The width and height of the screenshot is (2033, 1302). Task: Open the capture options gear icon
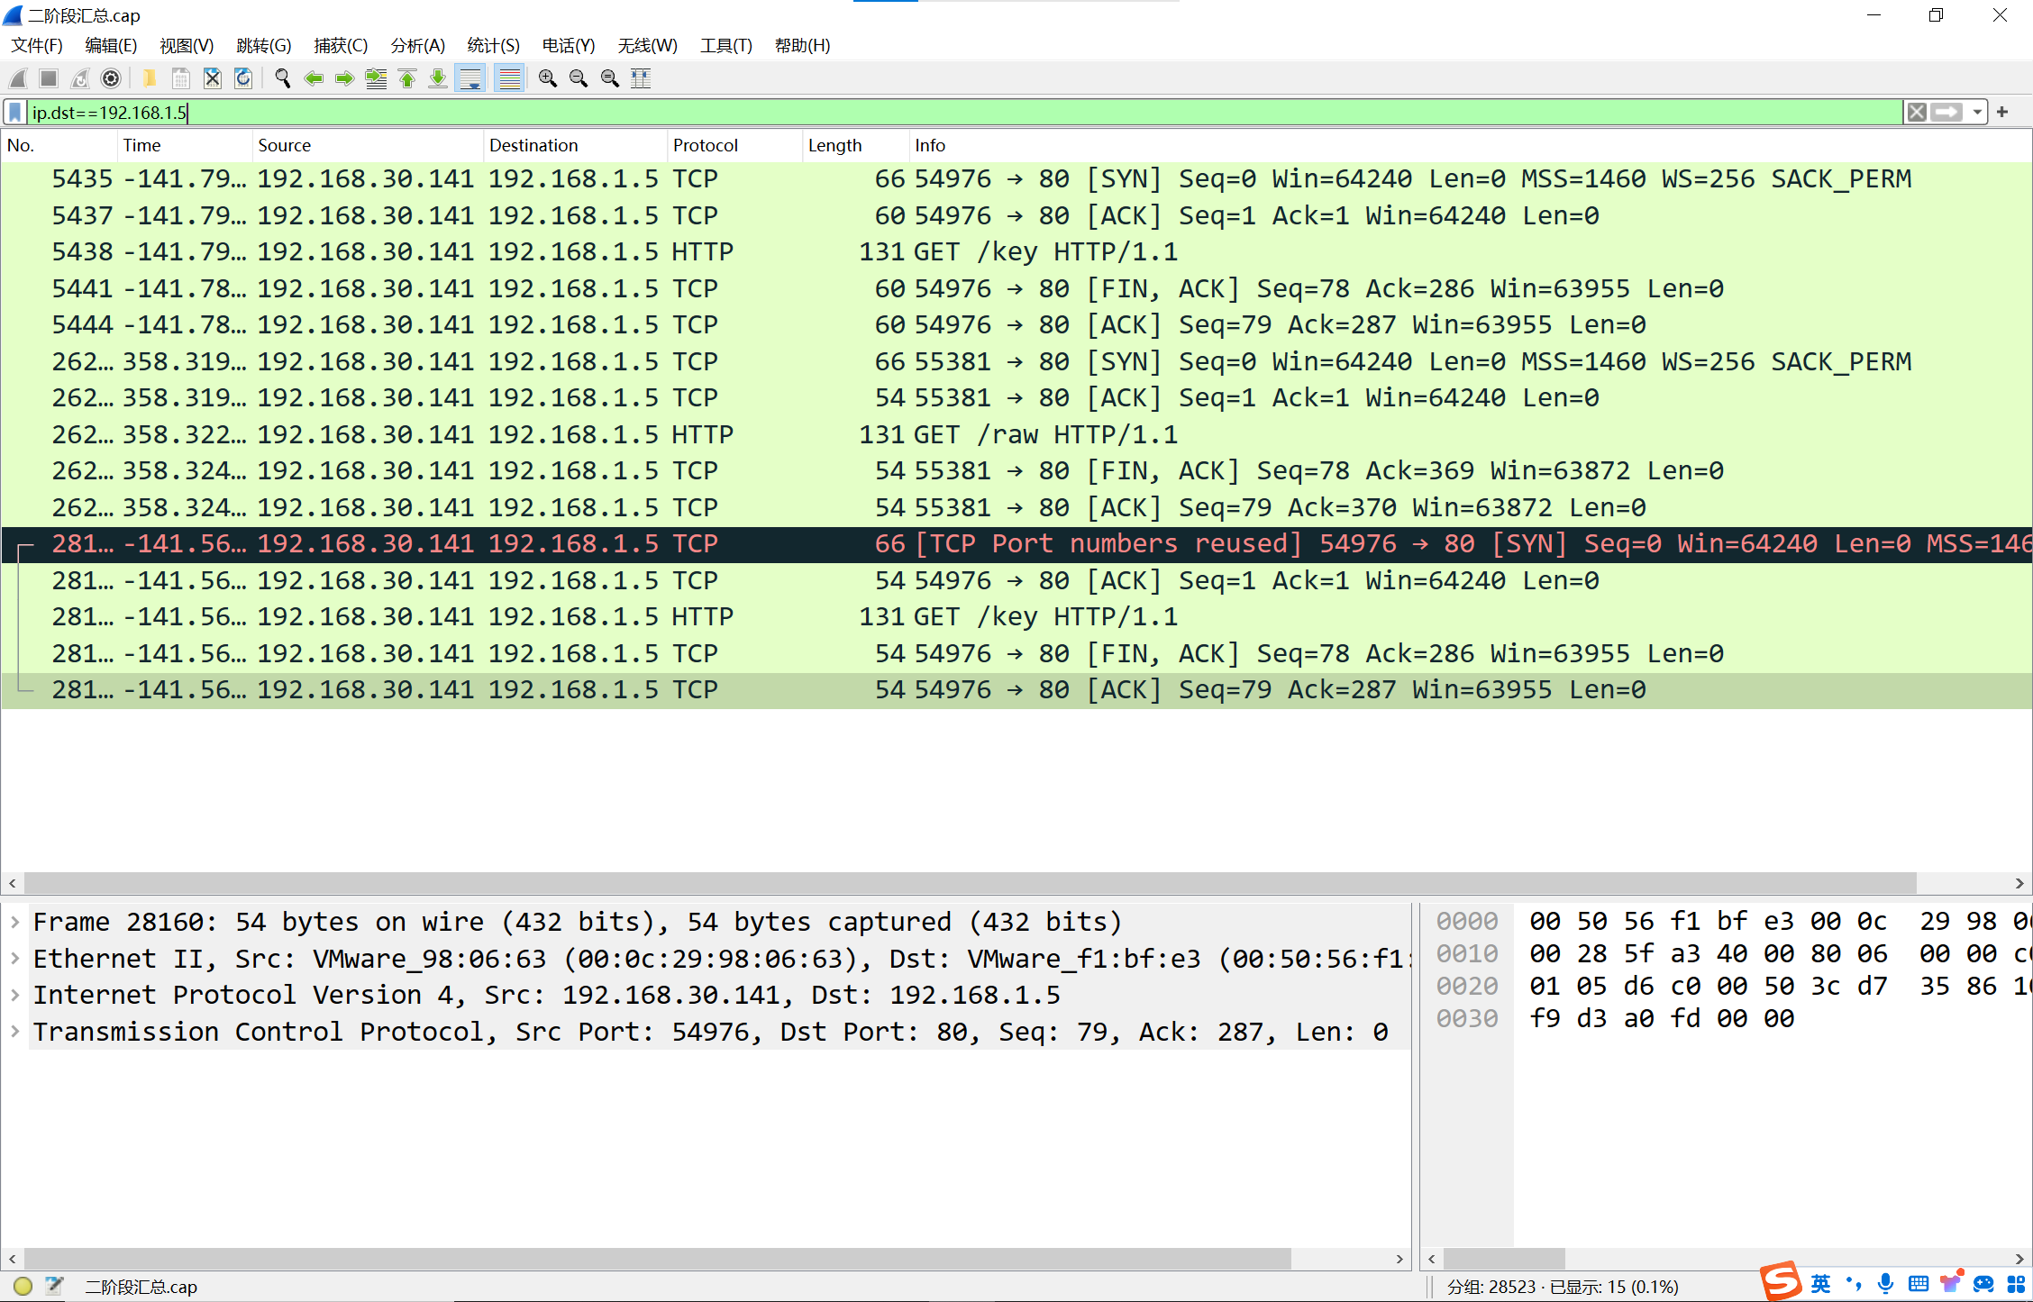pos(111,79)
